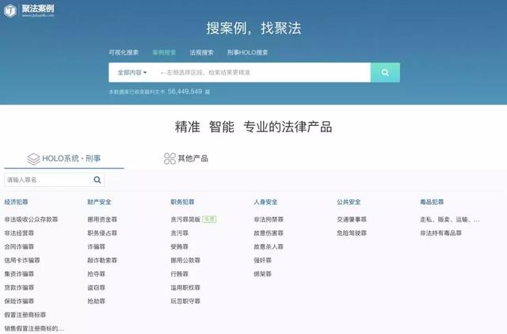Click the 公共安全 category heading

click(x=349, y=202)
